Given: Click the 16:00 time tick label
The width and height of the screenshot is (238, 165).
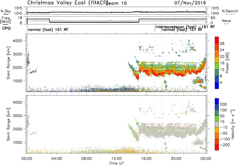Looking at the screenshot, I should pyautogui.click(x=146, y=159).
